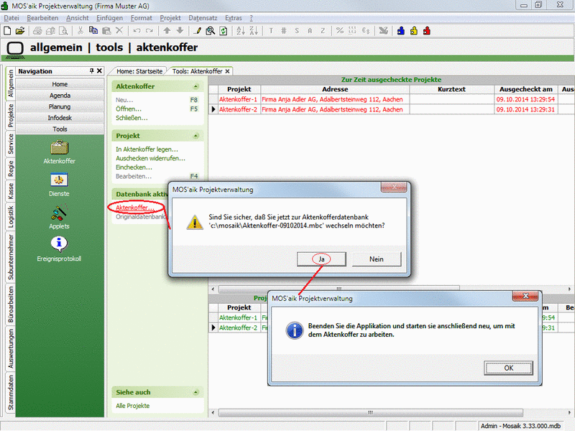The width and height of the screenshot is (575, 431).
Task: Close the Navigation panel
Action: pyautogui.click(x=99, y=70)
